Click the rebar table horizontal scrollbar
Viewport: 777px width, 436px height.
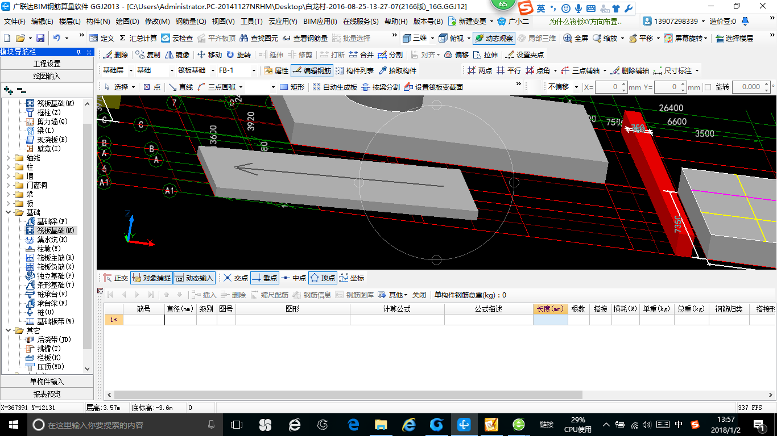click(348, 395)
